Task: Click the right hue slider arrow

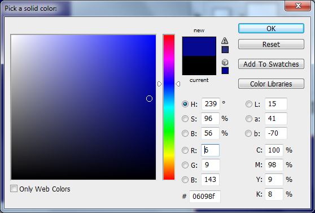Action: click(x=178, y=84)
